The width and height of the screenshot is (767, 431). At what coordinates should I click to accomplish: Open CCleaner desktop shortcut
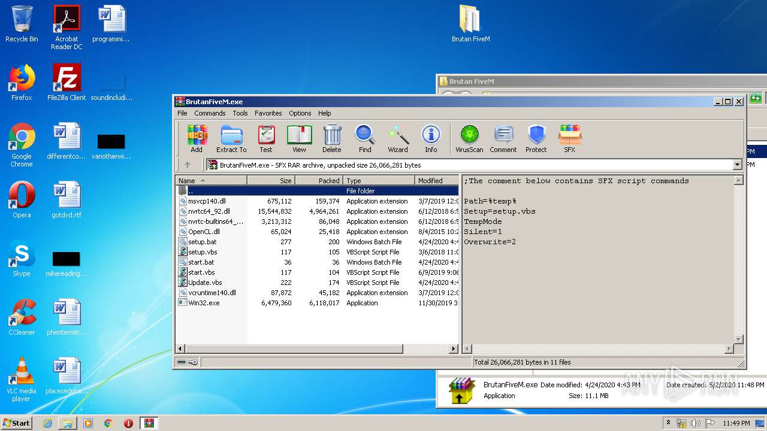tap(22, 317)
